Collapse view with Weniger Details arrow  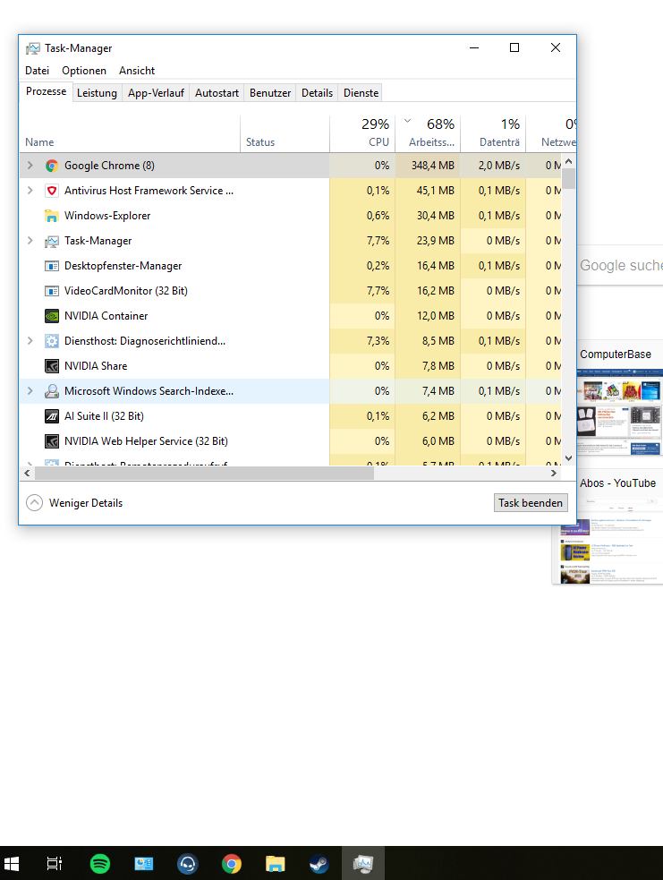pyautogui.click(x=34, y=503)
